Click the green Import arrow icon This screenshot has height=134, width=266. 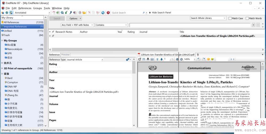point(66,13)
